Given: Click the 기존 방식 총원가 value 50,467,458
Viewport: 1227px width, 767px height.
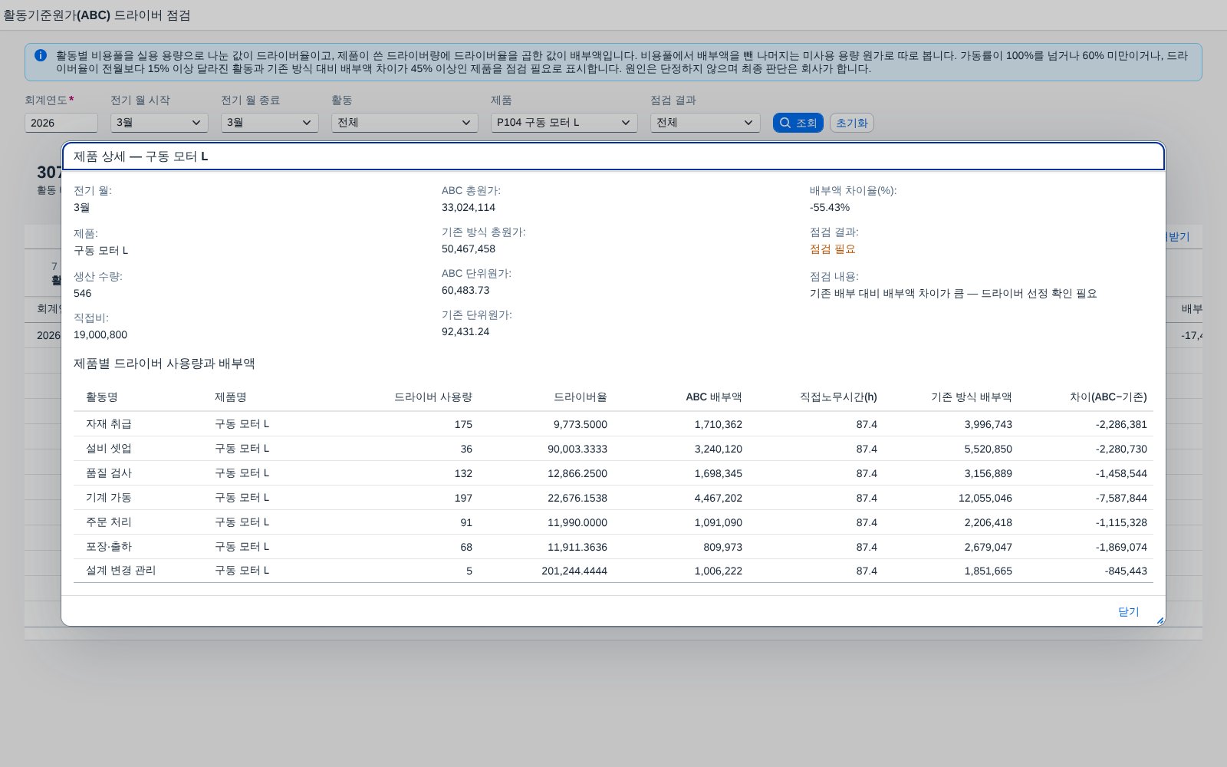Looking at the screenshot, I should click(469, 249).
